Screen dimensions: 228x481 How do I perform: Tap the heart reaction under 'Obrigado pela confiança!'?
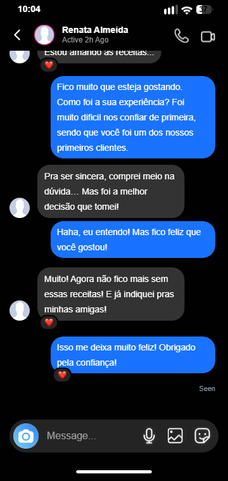point(62,375)
